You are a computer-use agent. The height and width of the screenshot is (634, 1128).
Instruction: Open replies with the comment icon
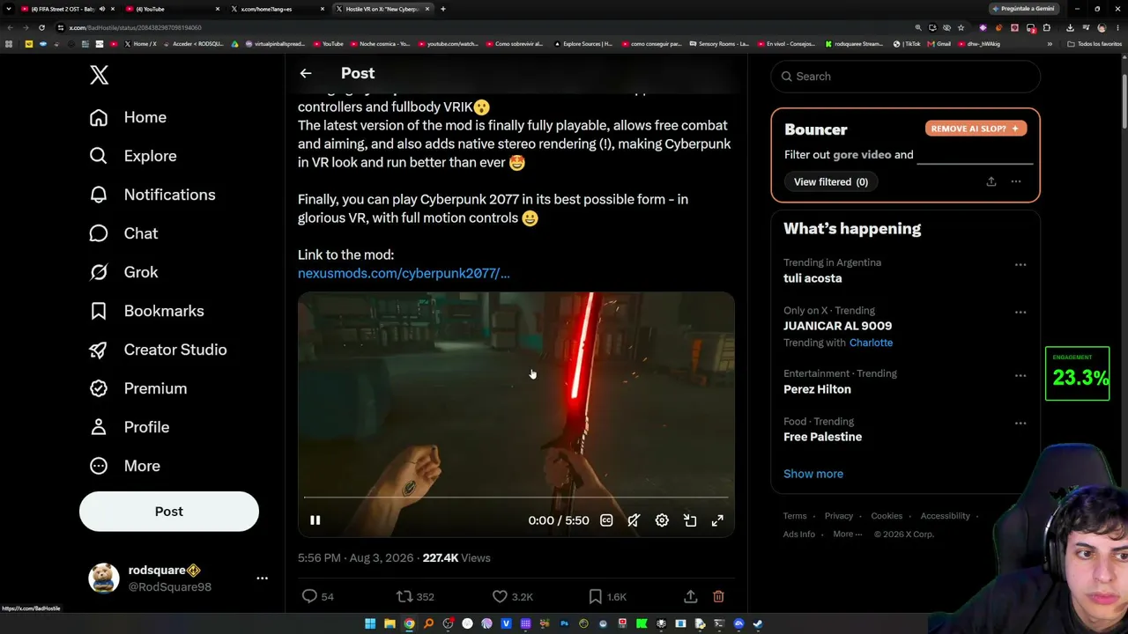click(x=309, y=596)
